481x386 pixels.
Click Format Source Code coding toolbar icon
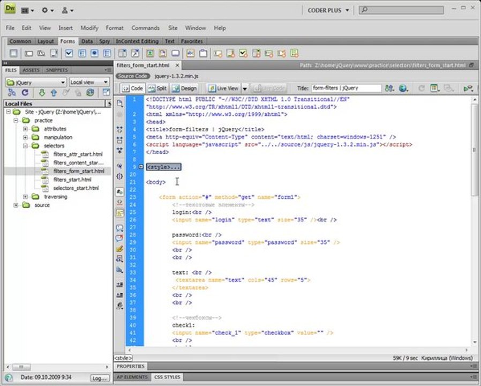119,306
